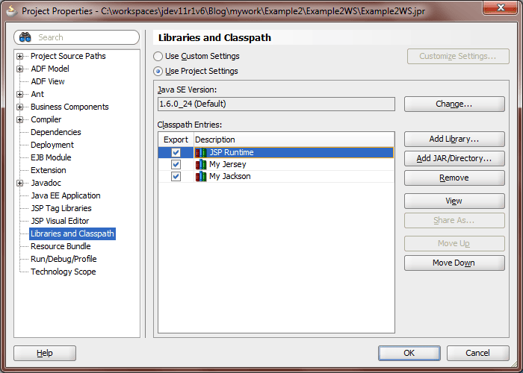The image size is (523, 373).
Task: Select ADF Model label in tree
Action: (x=50, y=69)
